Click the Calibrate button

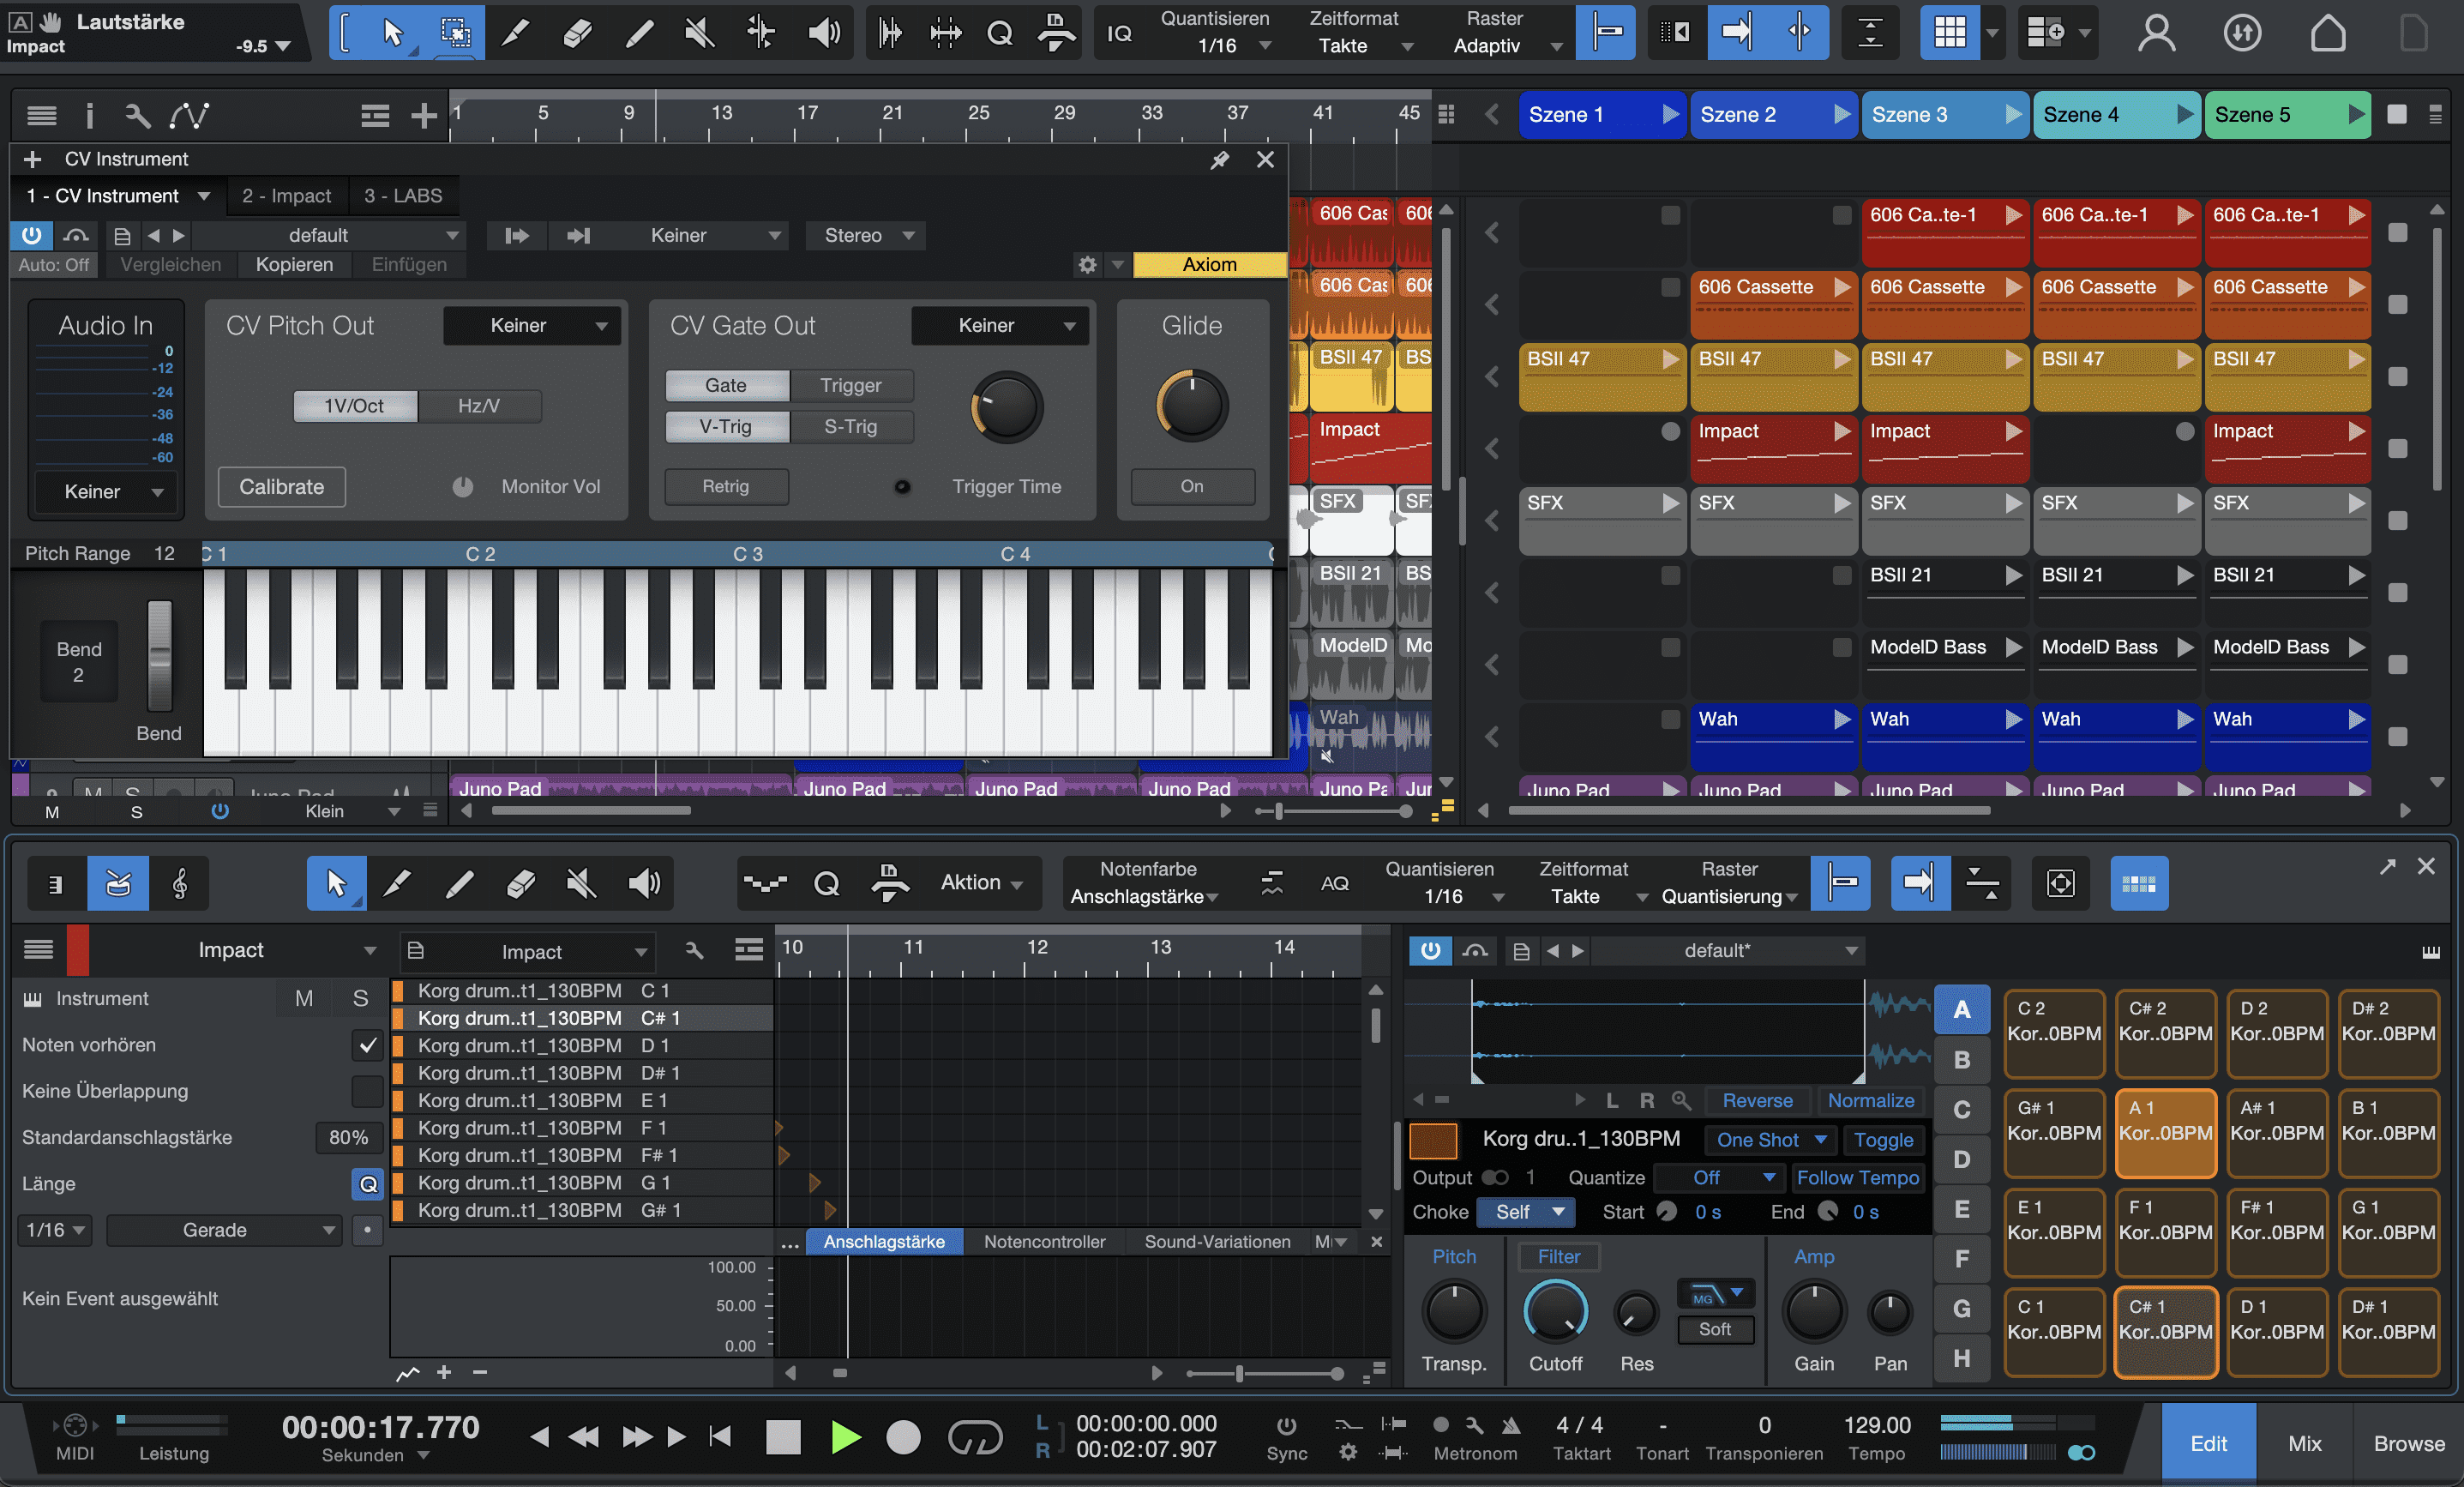coord(281,487)
